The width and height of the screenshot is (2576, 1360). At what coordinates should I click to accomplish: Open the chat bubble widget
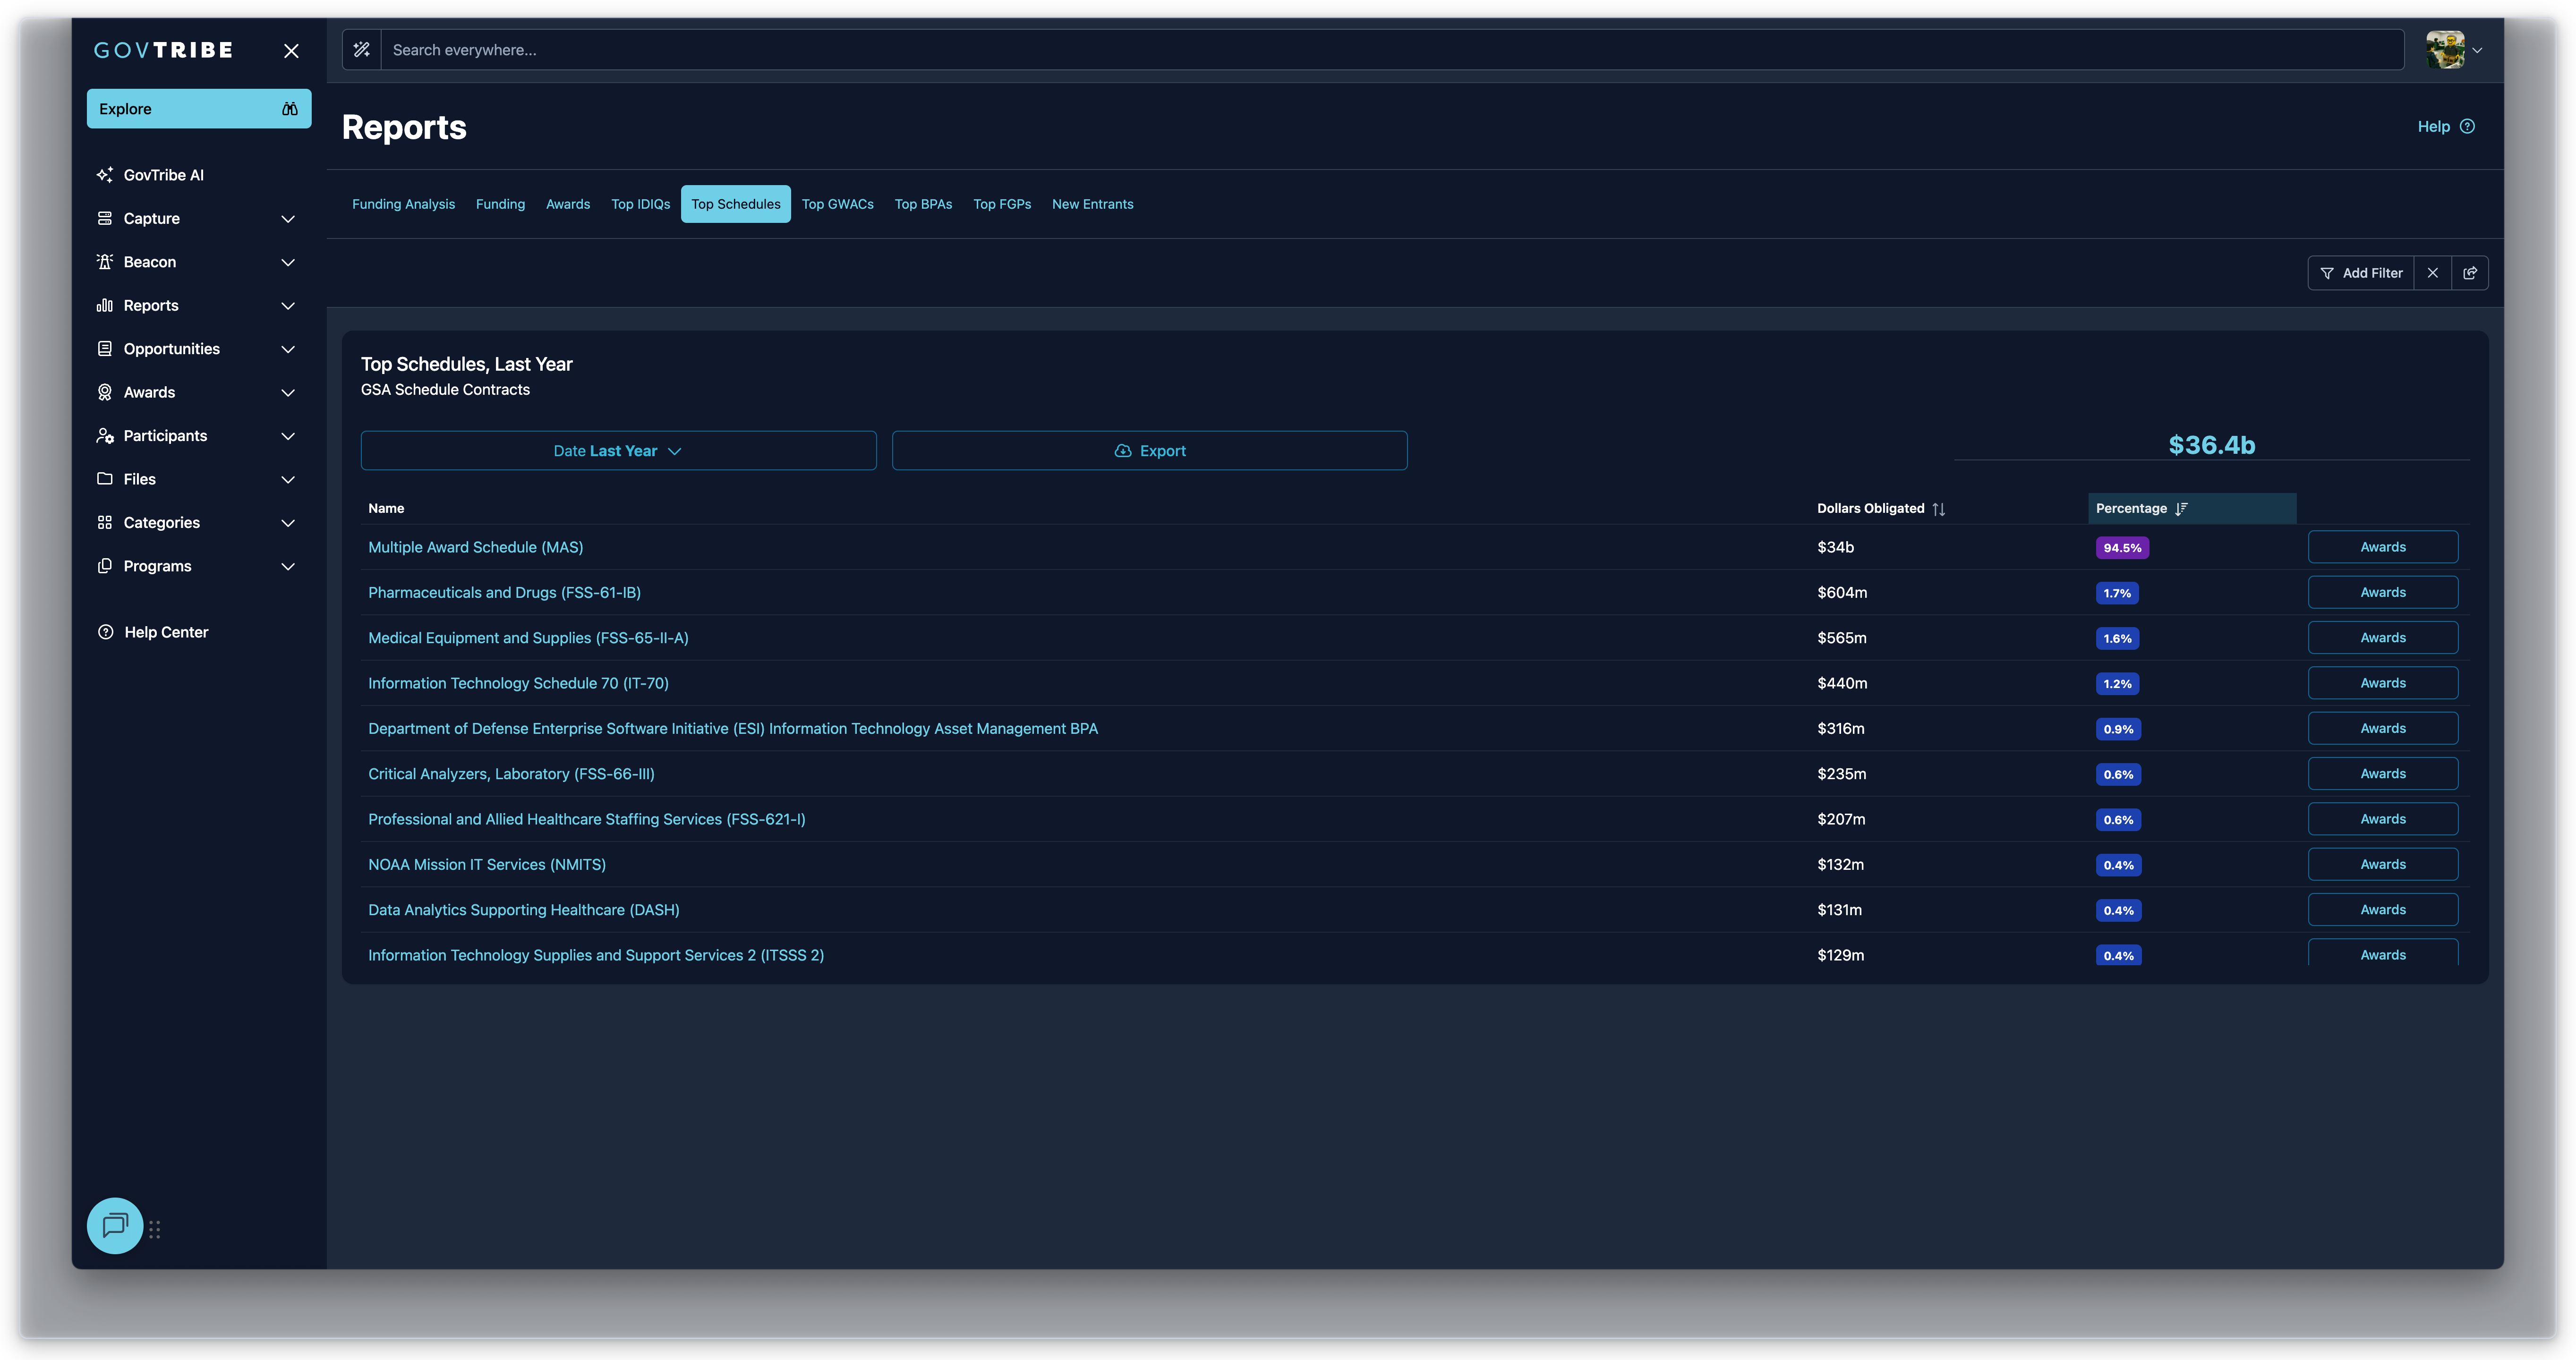click(115, 1225)
